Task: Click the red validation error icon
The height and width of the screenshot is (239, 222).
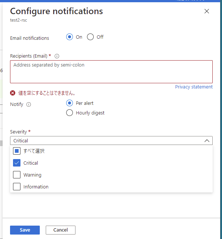Action: (x=13, y=93)
